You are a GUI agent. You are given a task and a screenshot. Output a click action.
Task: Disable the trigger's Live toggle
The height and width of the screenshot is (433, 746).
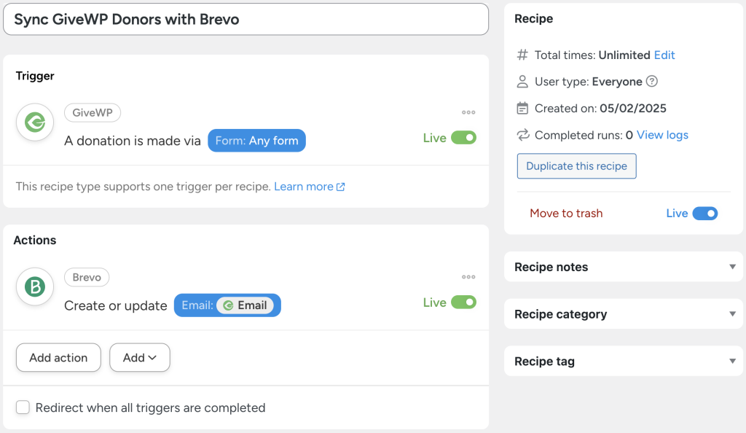click(x=464, y=137)
